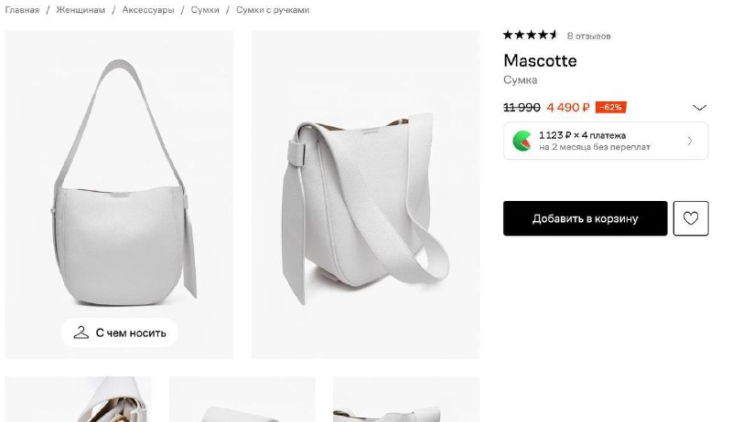
Task: Select the bottom-left bag thumbnail
Action: coord(78,399)
